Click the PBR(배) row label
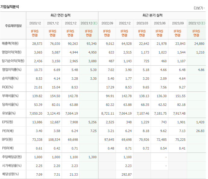This screenshot has height=179, width=208. [x=8, y=148]
